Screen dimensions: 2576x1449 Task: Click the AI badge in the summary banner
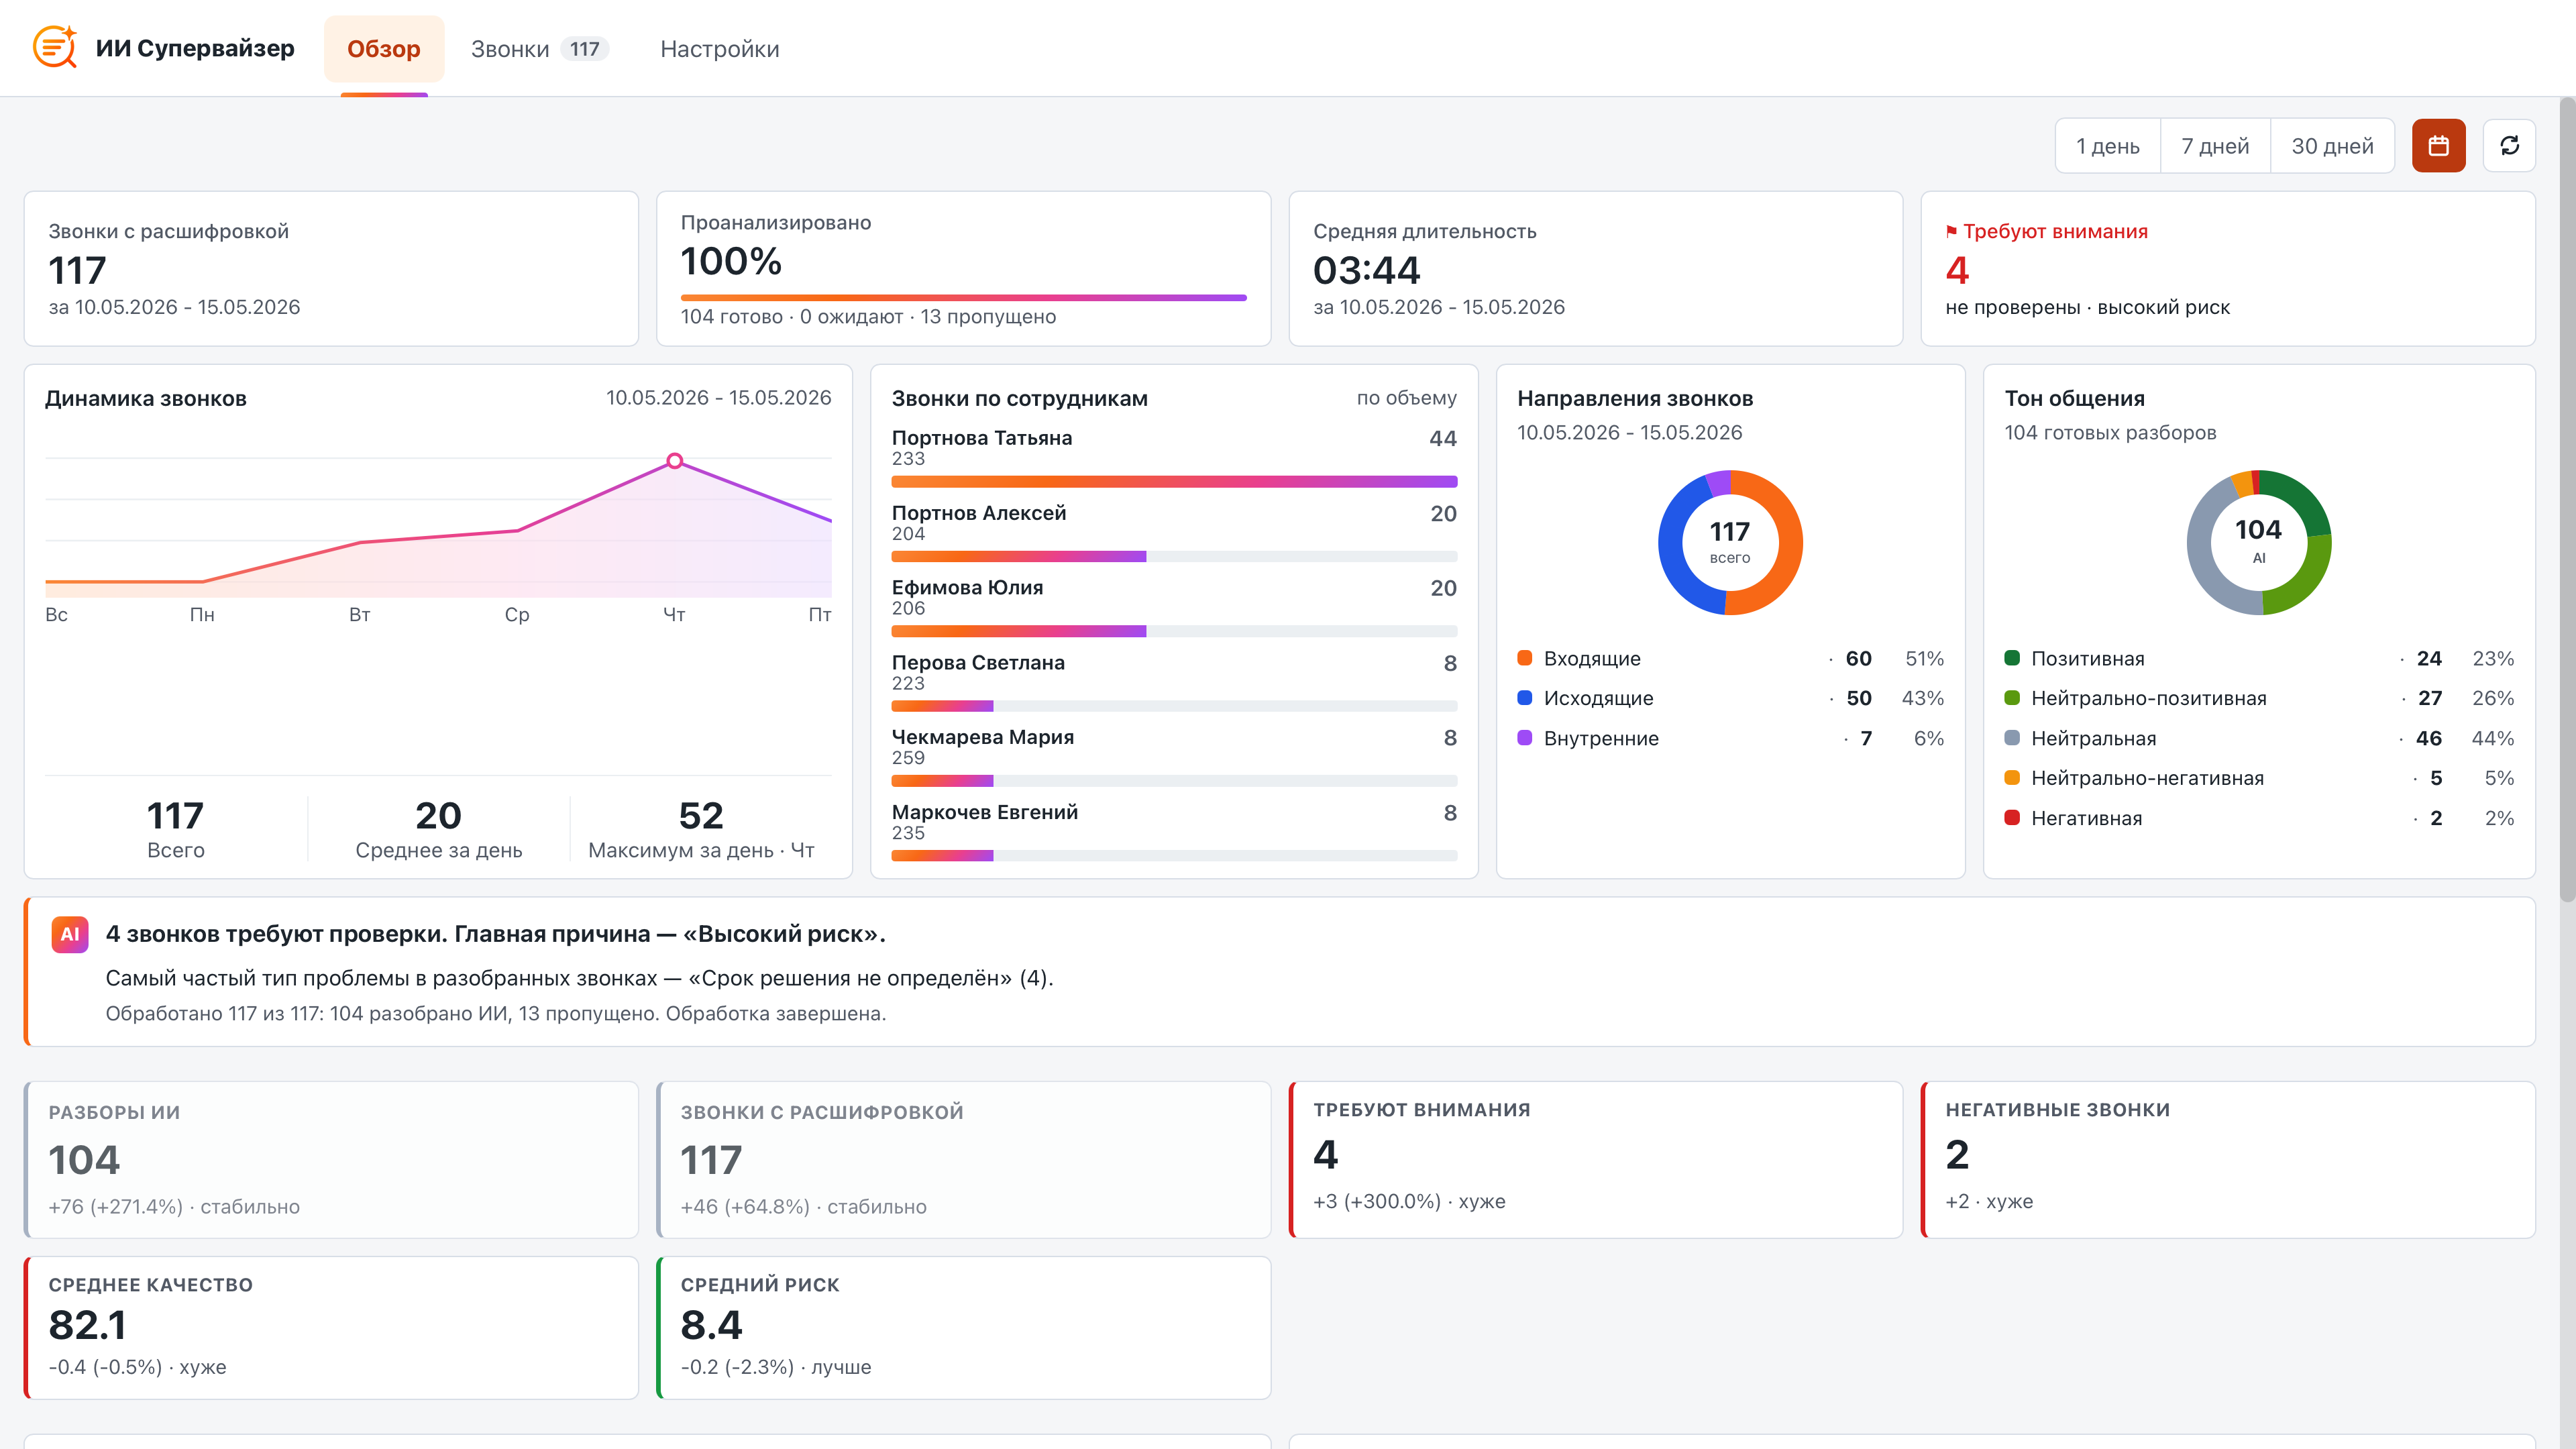coord(70,934)
